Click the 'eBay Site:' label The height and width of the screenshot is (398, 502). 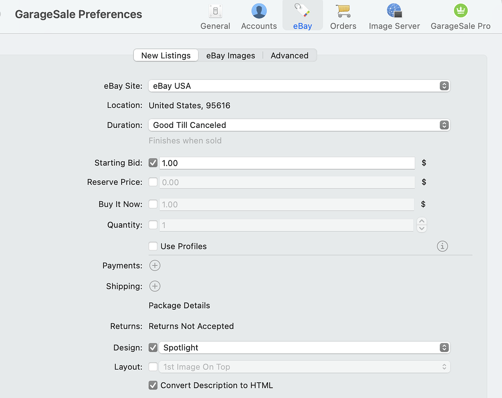point(123,86)
